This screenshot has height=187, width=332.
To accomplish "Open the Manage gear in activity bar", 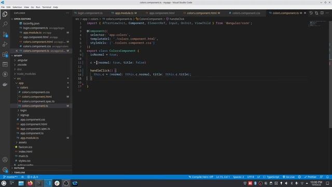I will [5, 170].
